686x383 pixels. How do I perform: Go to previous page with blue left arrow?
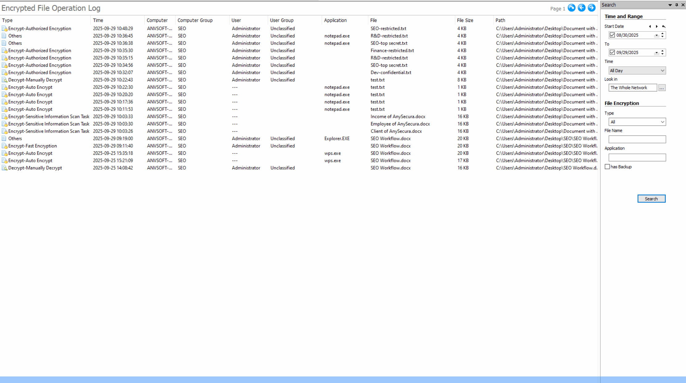581,8
